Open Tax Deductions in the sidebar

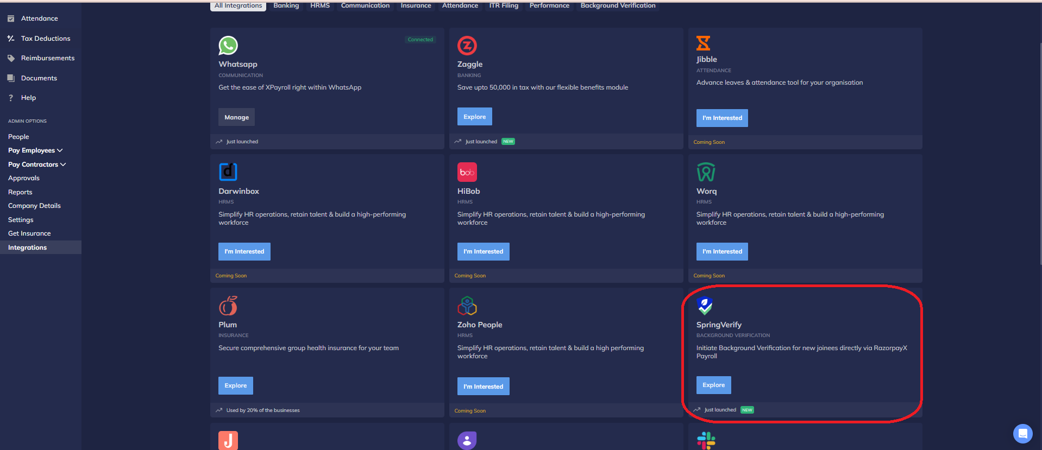[x=46, y=39]
